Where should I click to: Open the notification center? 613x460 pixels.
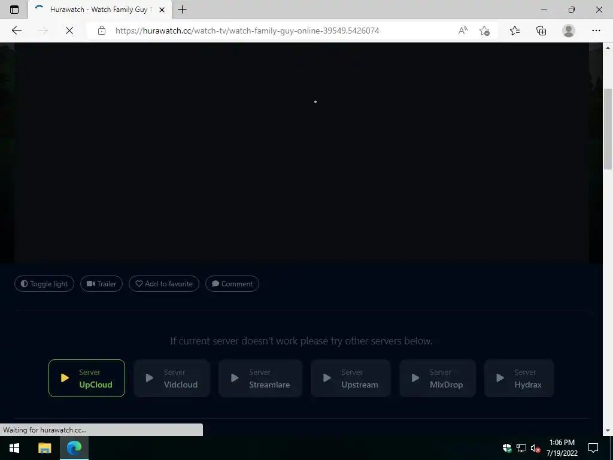[x=593, y=448]
